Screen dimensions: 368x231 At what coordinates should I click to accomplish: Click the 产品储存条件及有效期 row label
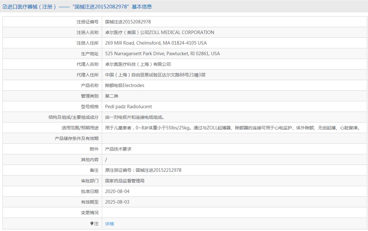(x=77, y=138)
